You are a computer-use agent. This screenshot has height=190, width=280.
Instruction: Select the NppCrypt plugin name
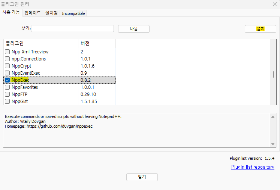coord(21,66)
